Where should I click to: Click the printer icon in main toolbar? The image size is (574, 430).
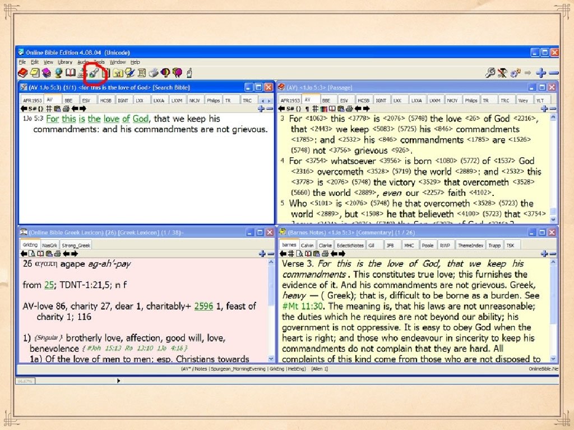click(154, 73)
